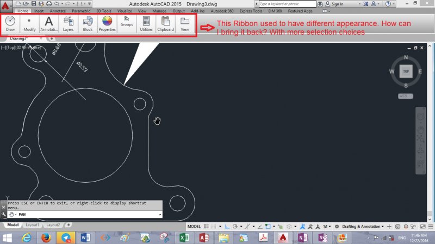Toggle snap mode in status bar
Image resolution: width=435 pixels, height=244 pixels.
coord(214,226)
